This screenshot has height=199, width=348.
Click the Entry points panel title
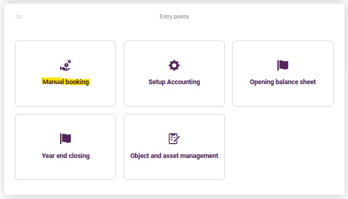click(174, 16)
